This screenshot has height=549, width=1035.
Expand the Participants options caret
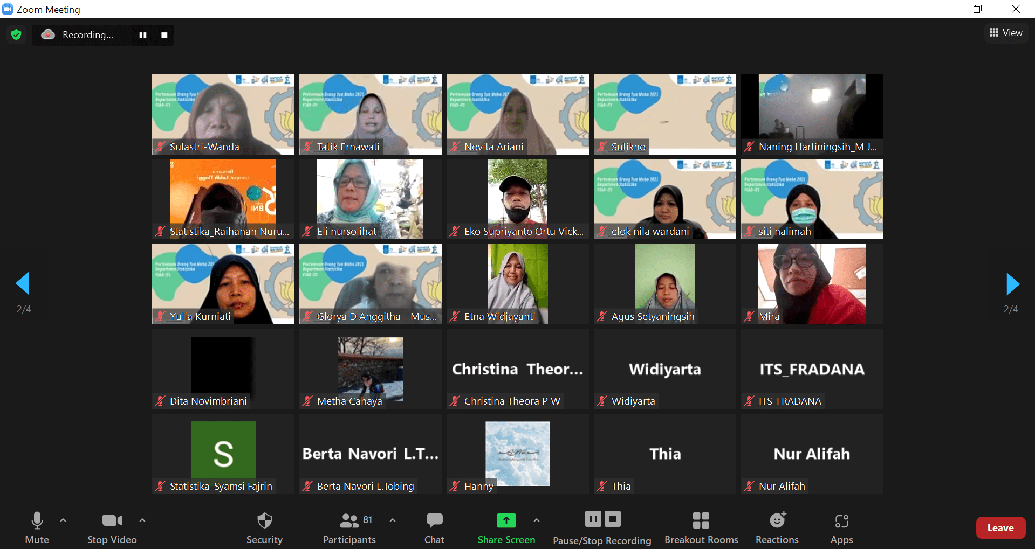pyautogui.click(x=393, y=520)
